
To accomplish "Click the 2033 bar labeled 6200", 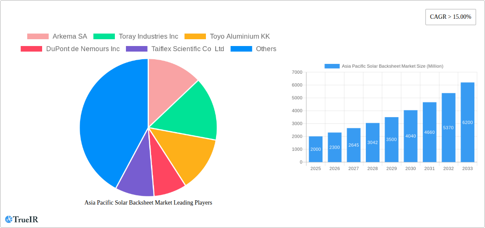I will [468, 122].
